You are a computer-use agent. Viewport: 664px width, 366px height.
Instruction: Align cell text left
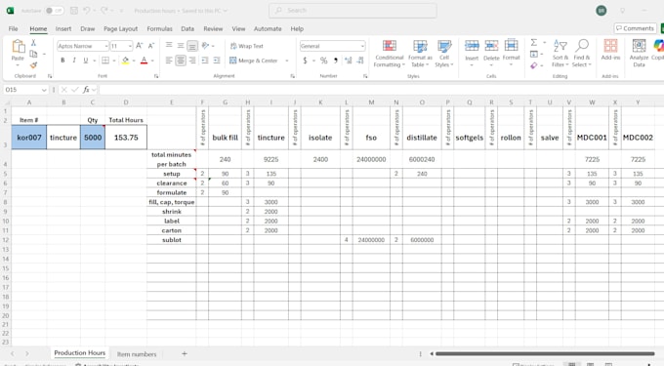tap(169, 61)
